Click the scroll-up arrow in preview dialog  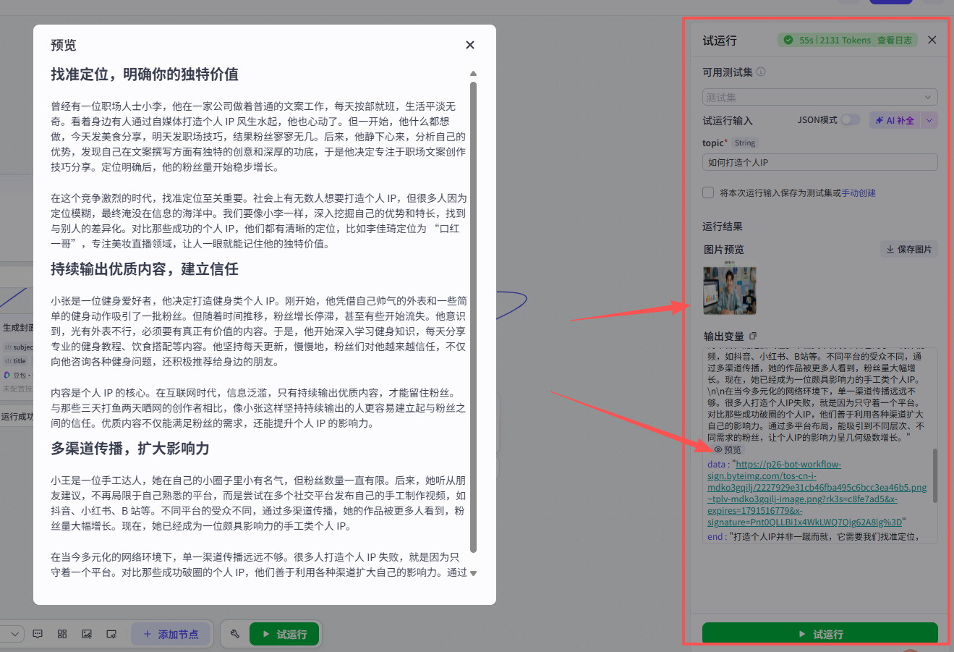pyautogui.click(x=474, y=73)
